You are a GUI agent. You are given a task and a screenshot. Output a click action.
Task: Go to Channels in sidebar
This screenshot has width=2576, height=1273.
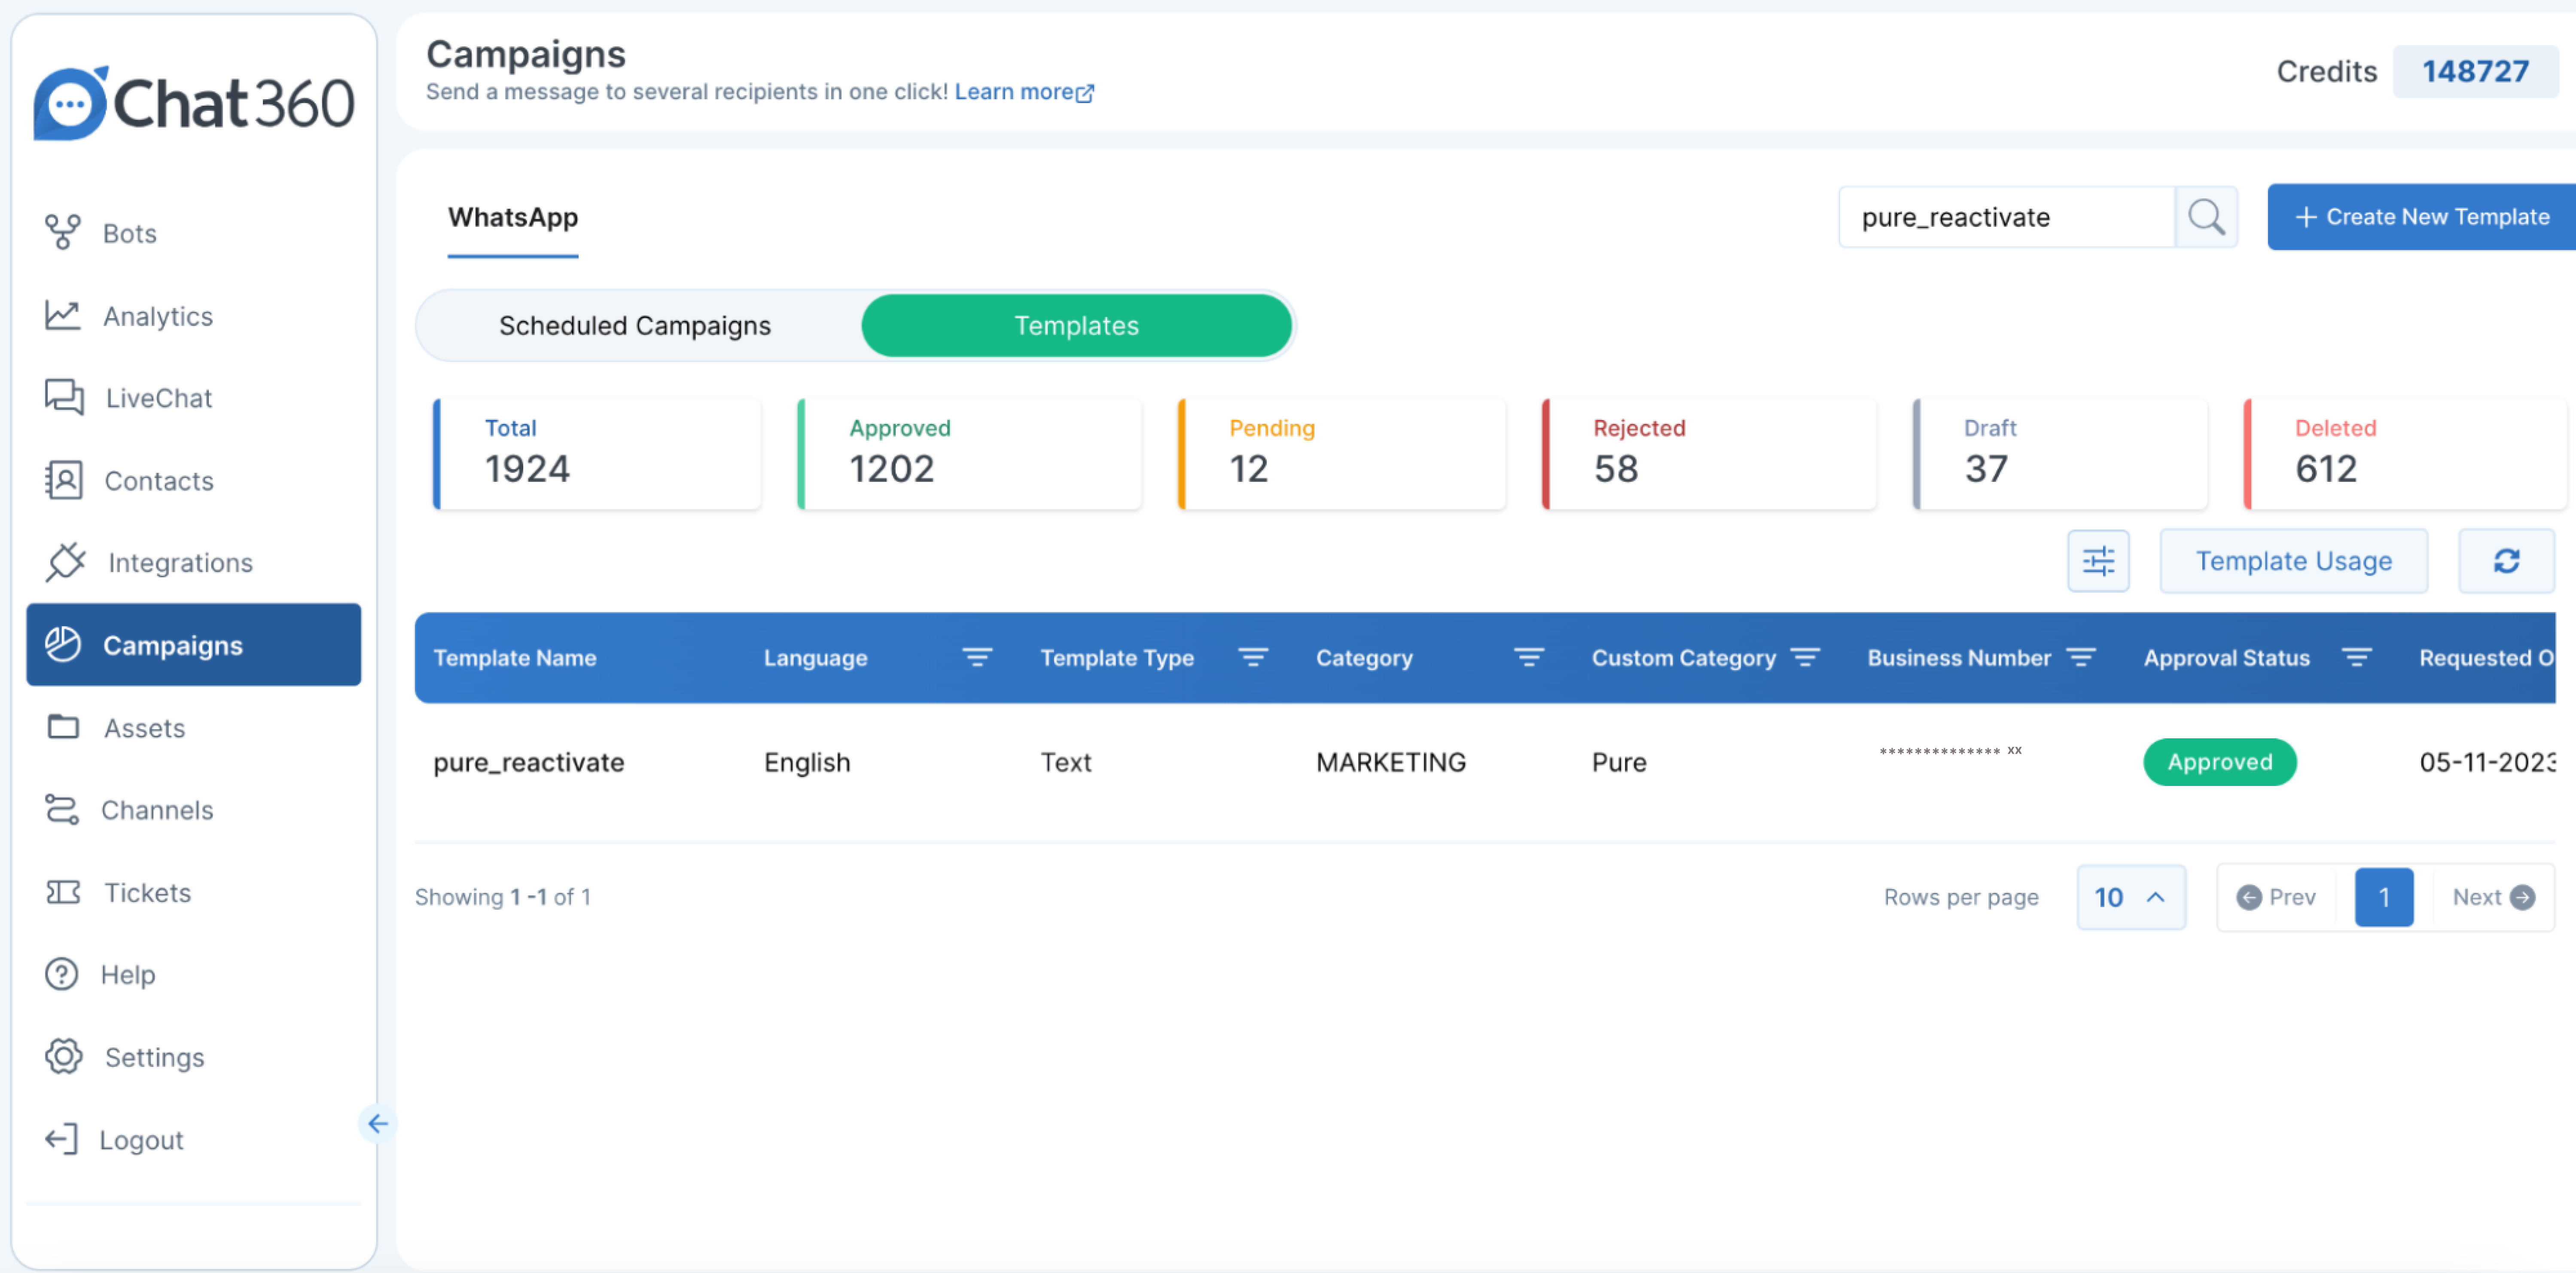click(x=157, y=810)
